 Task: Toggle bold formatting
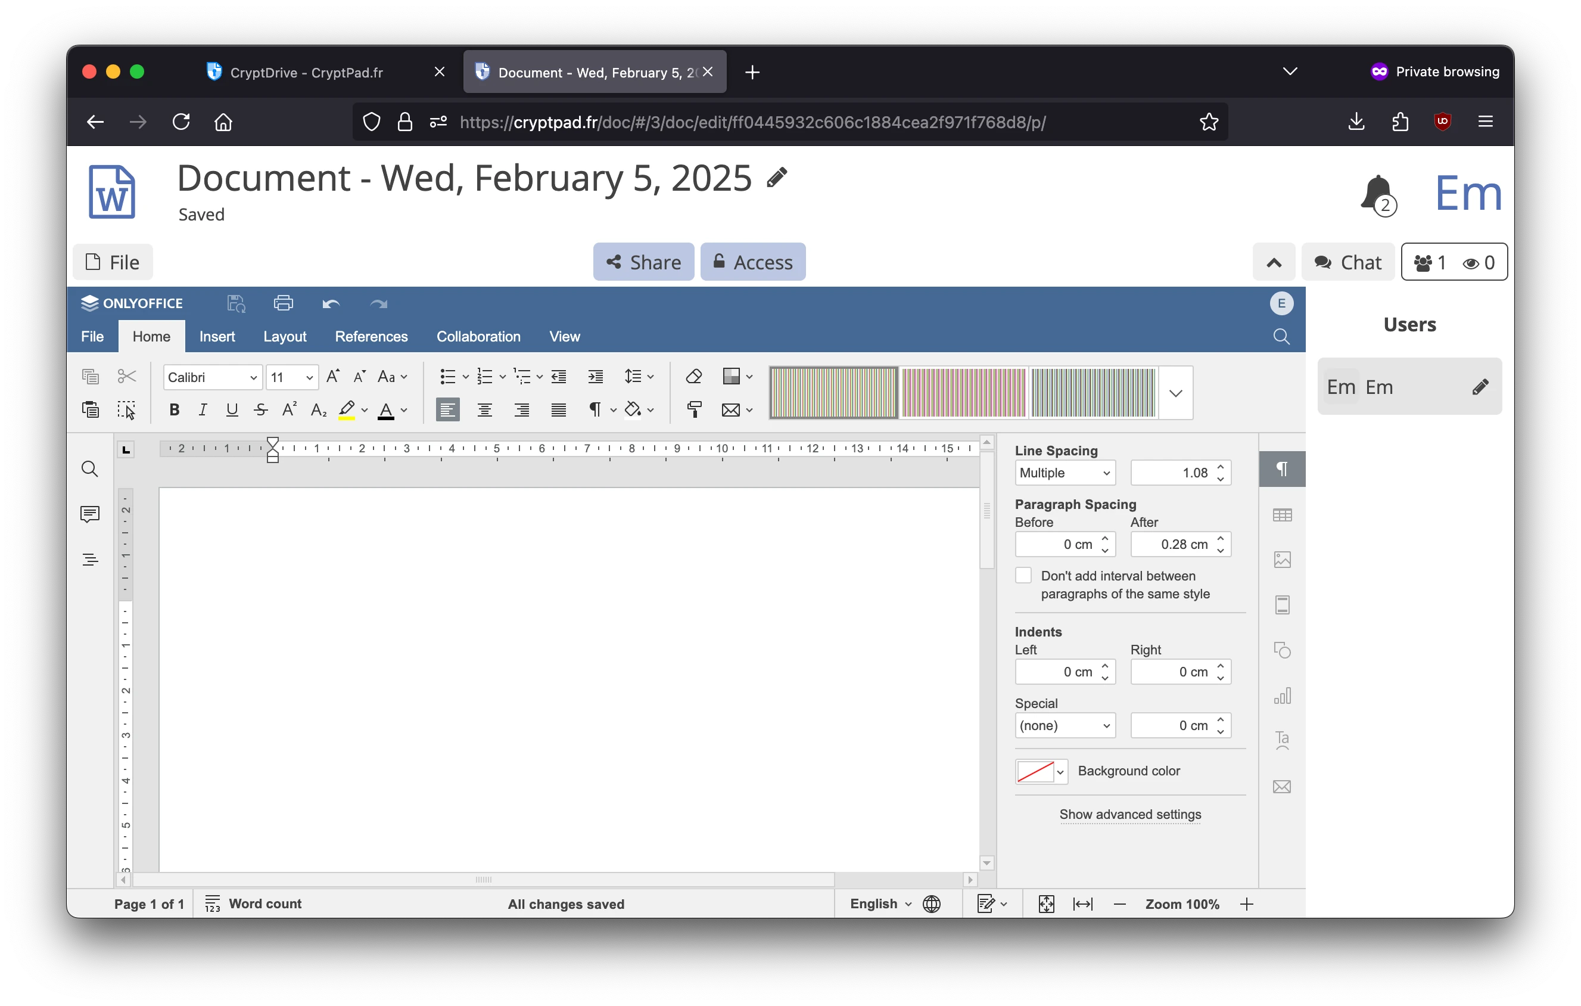(174, 409)
